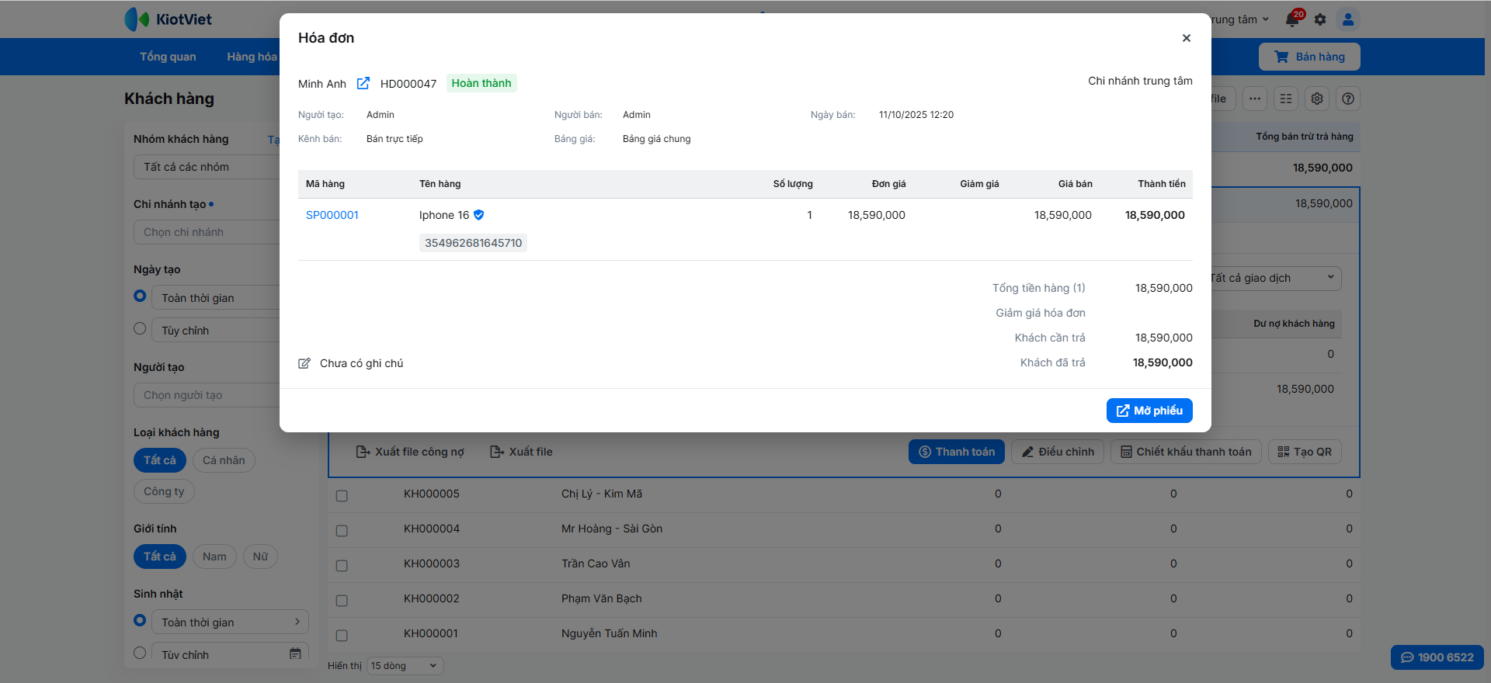This screenshot has height=683, width=1491.
Task: Go to the Tổng quan menu
Action: coord(168,57)
